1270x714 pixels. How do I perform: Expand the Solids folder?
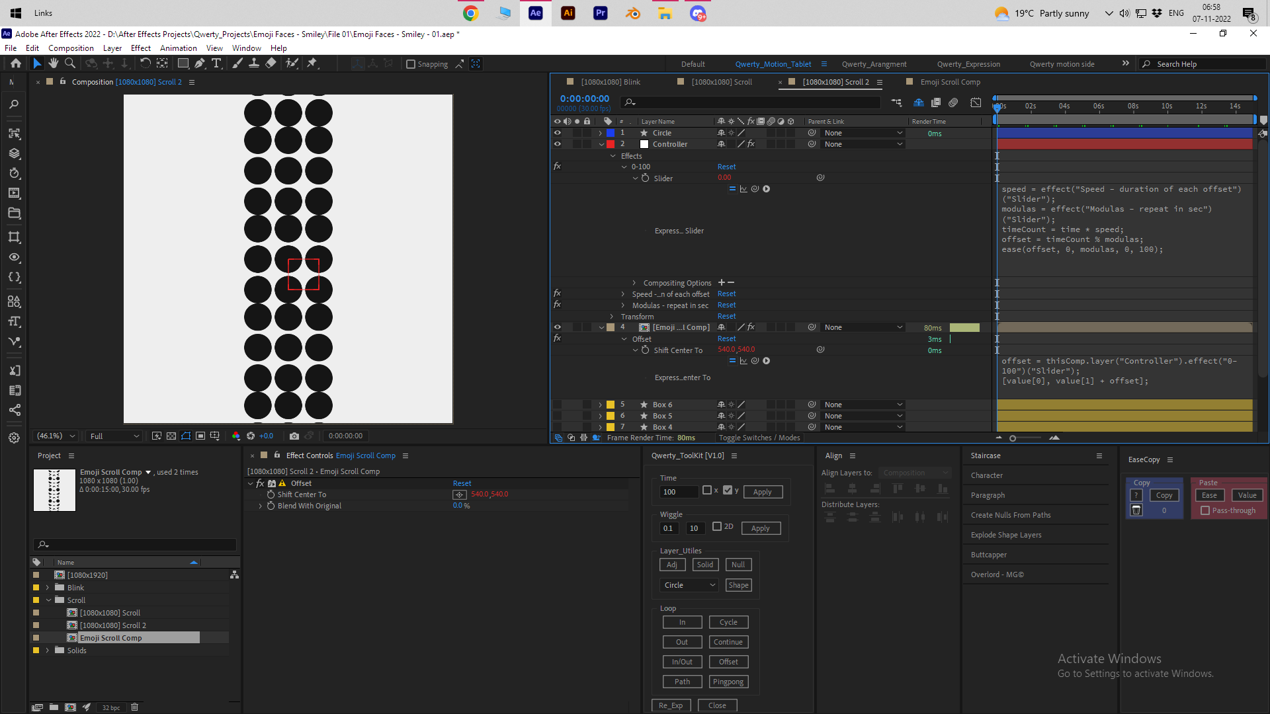point(48,651)
